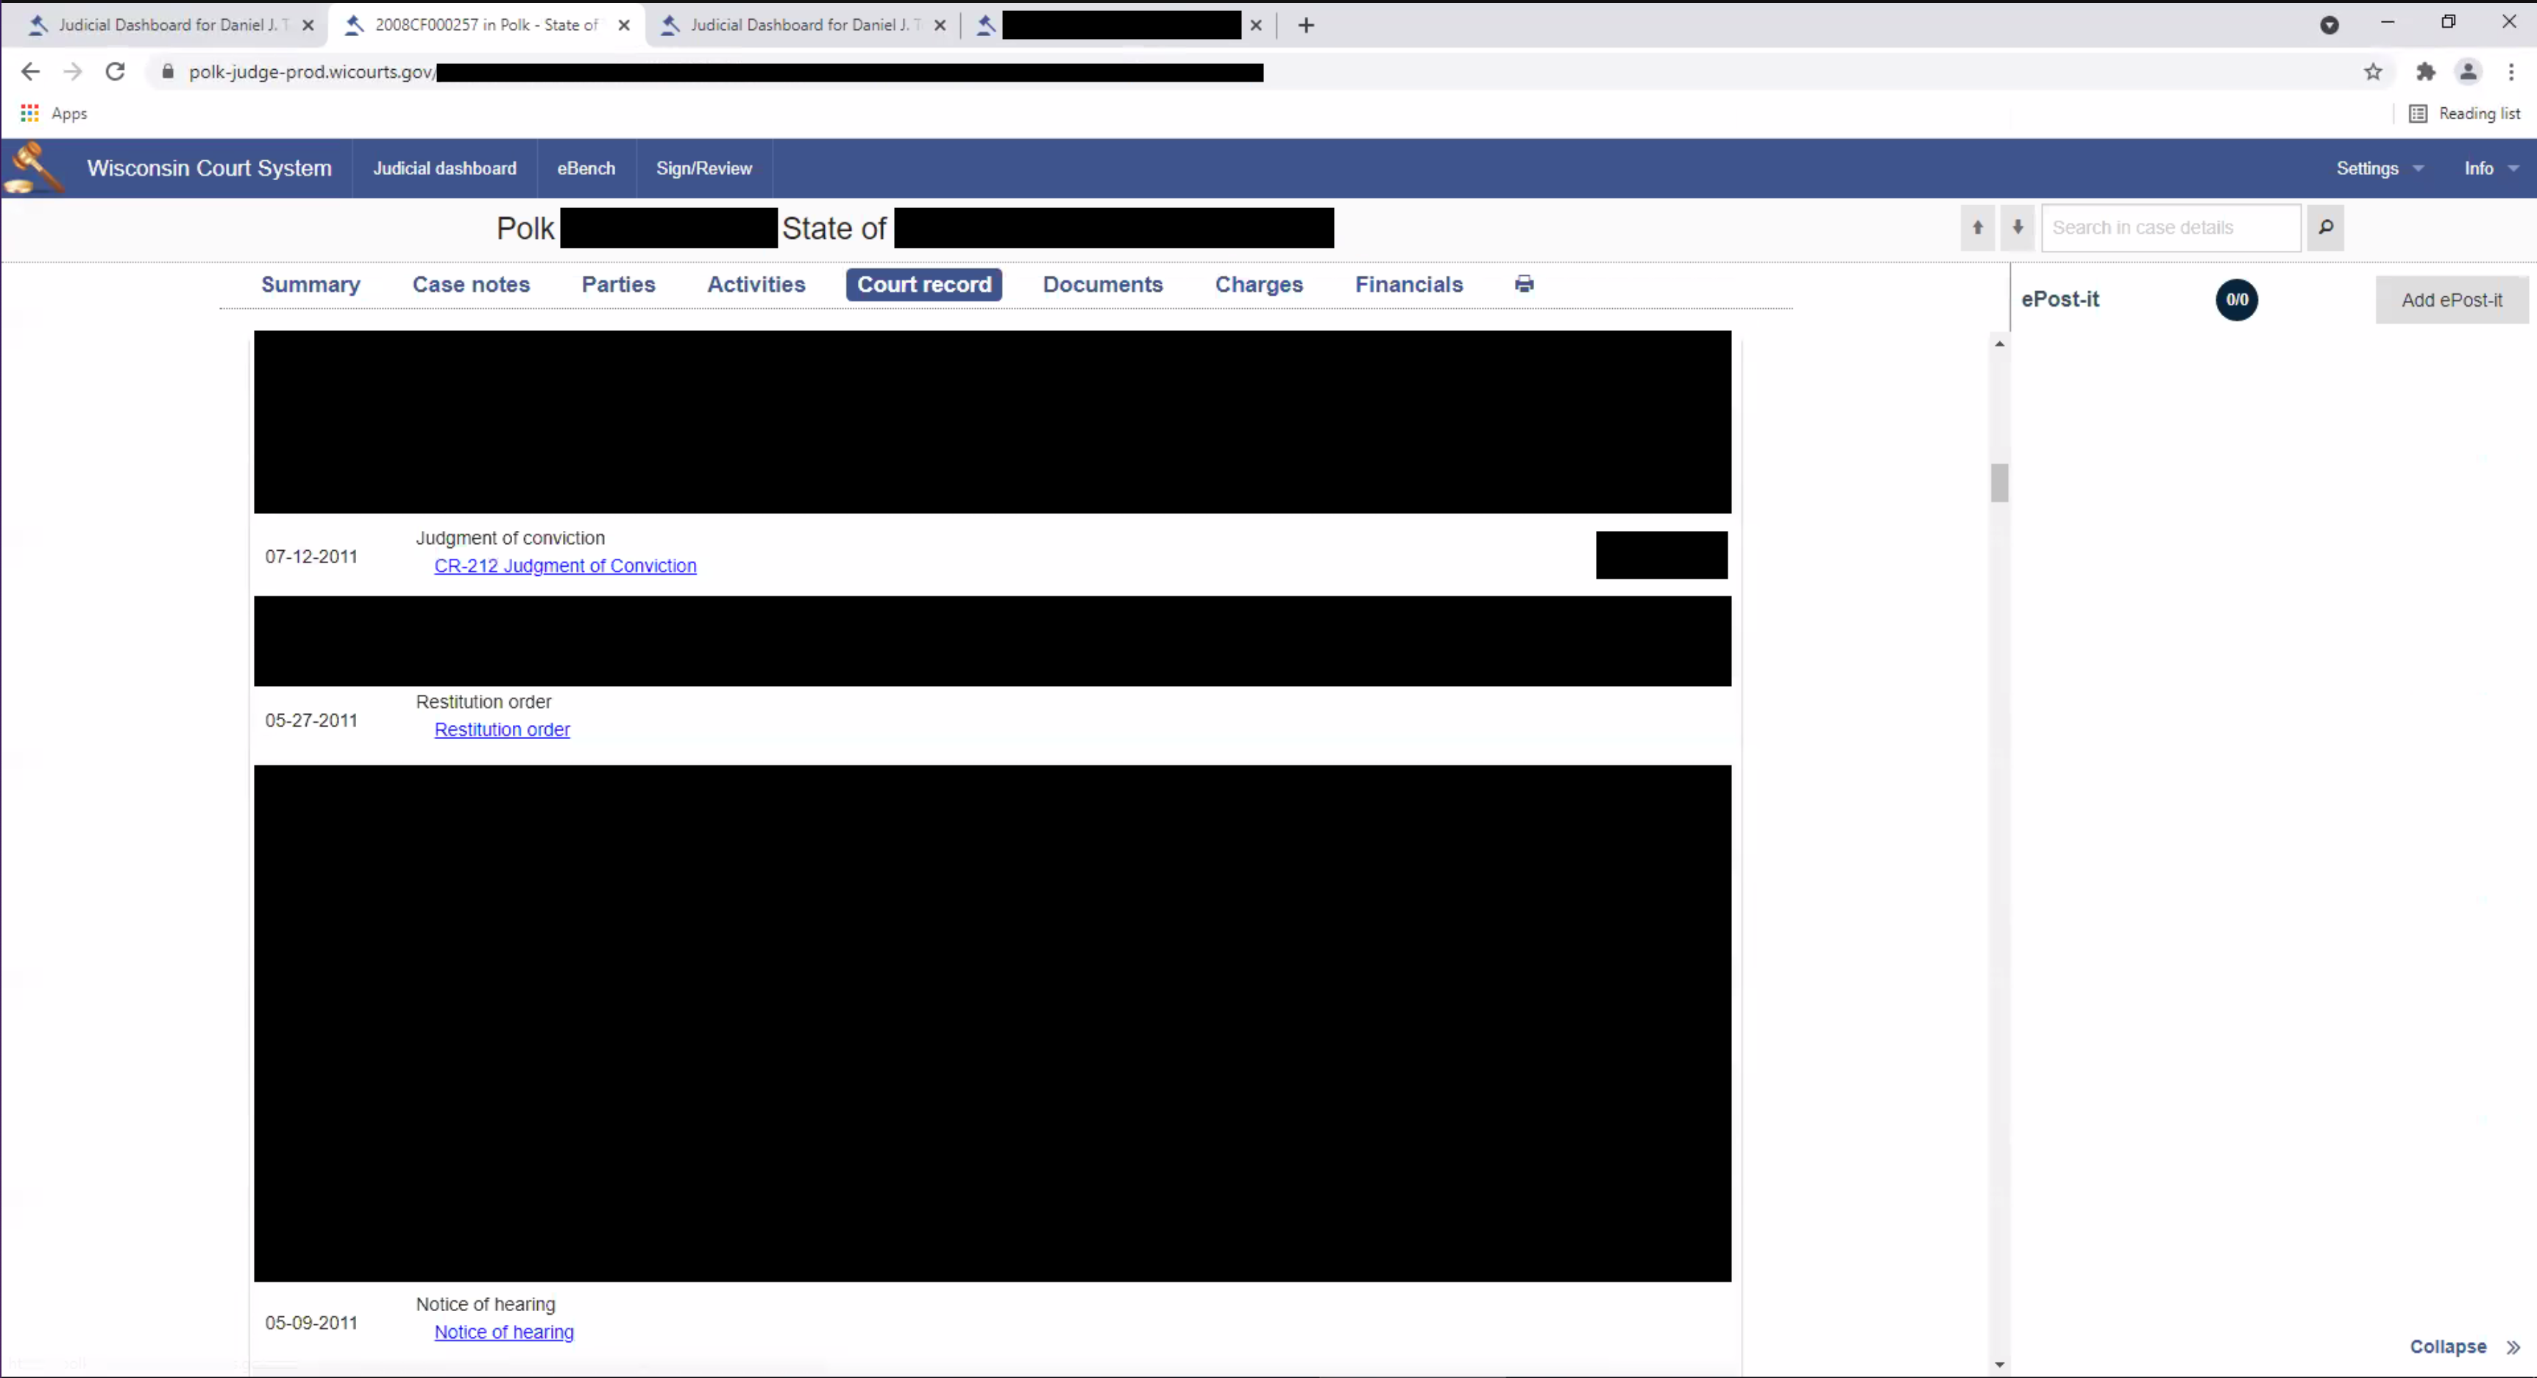Open the Charges tab

(1259, 285)
